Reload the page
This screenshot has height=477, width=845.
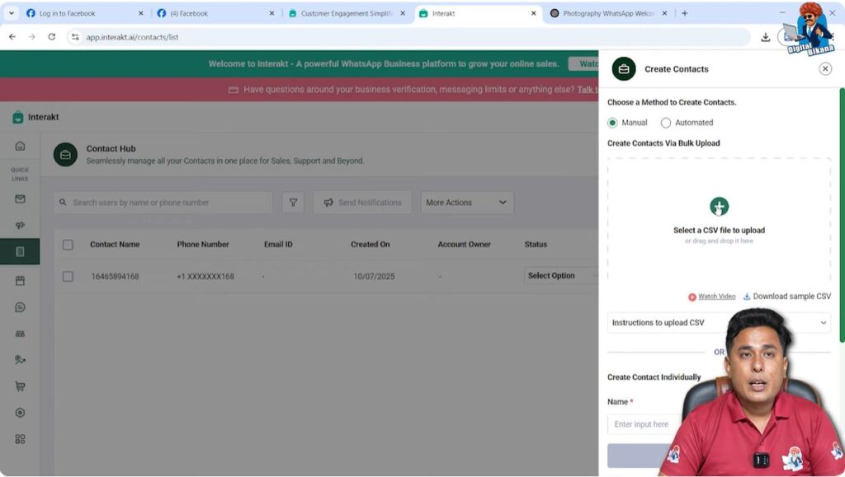[x=52, y=36]
